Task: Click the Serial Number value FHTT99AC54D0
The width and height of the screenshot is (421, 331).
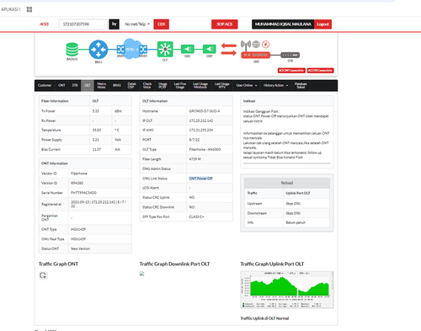Action: 83,193
